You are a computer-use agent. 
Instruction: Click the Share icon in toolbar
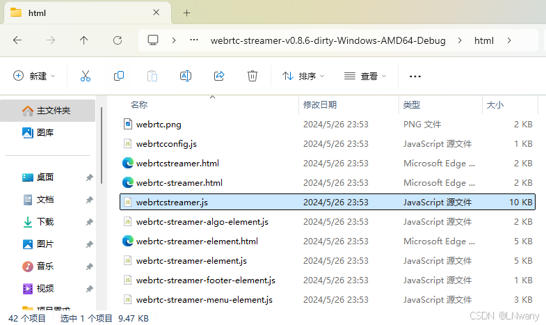click(x=219, y=76)
